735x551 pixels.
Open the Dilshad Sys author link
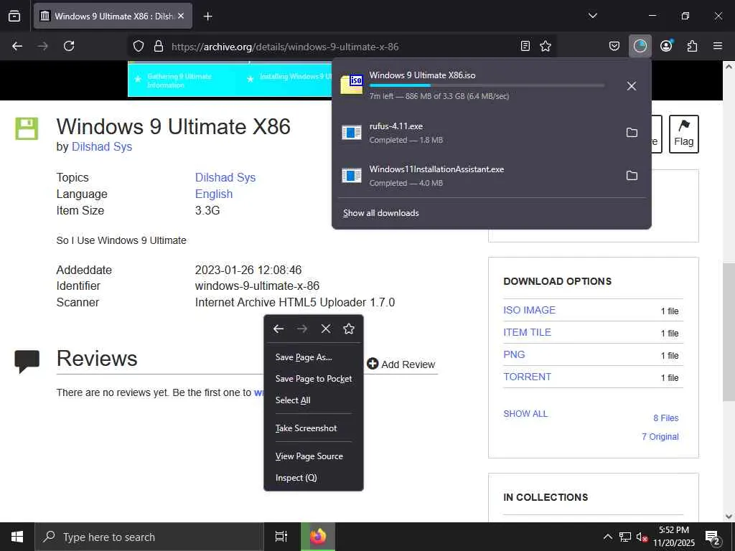tap(102, 146)
